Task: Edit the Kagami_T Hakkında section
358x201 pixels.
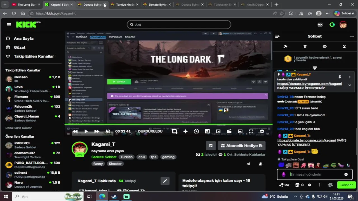Action: (x=165, y=181)
